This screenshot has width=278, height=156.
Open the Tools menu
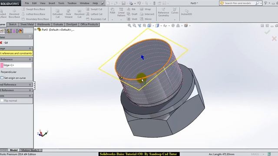click(x=61, y=3)
